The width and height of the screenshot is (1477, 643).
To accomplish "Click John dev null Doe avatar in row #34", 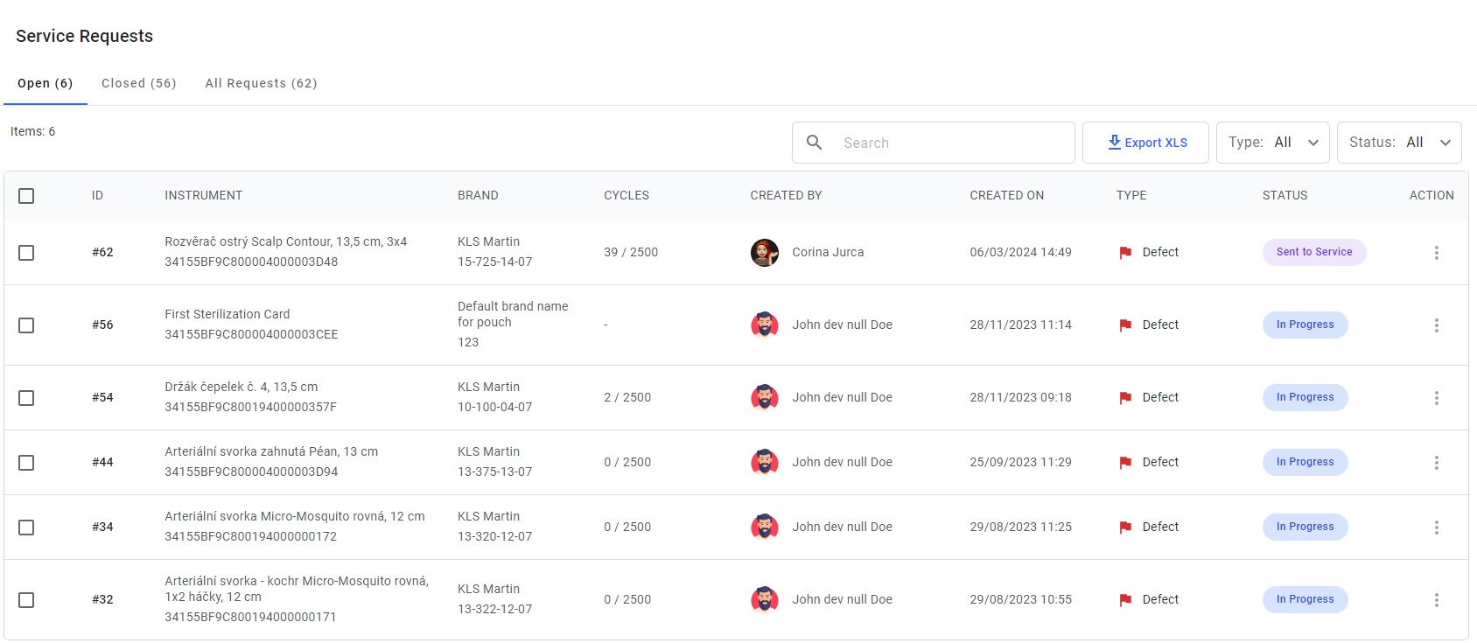I will (765, 528).
